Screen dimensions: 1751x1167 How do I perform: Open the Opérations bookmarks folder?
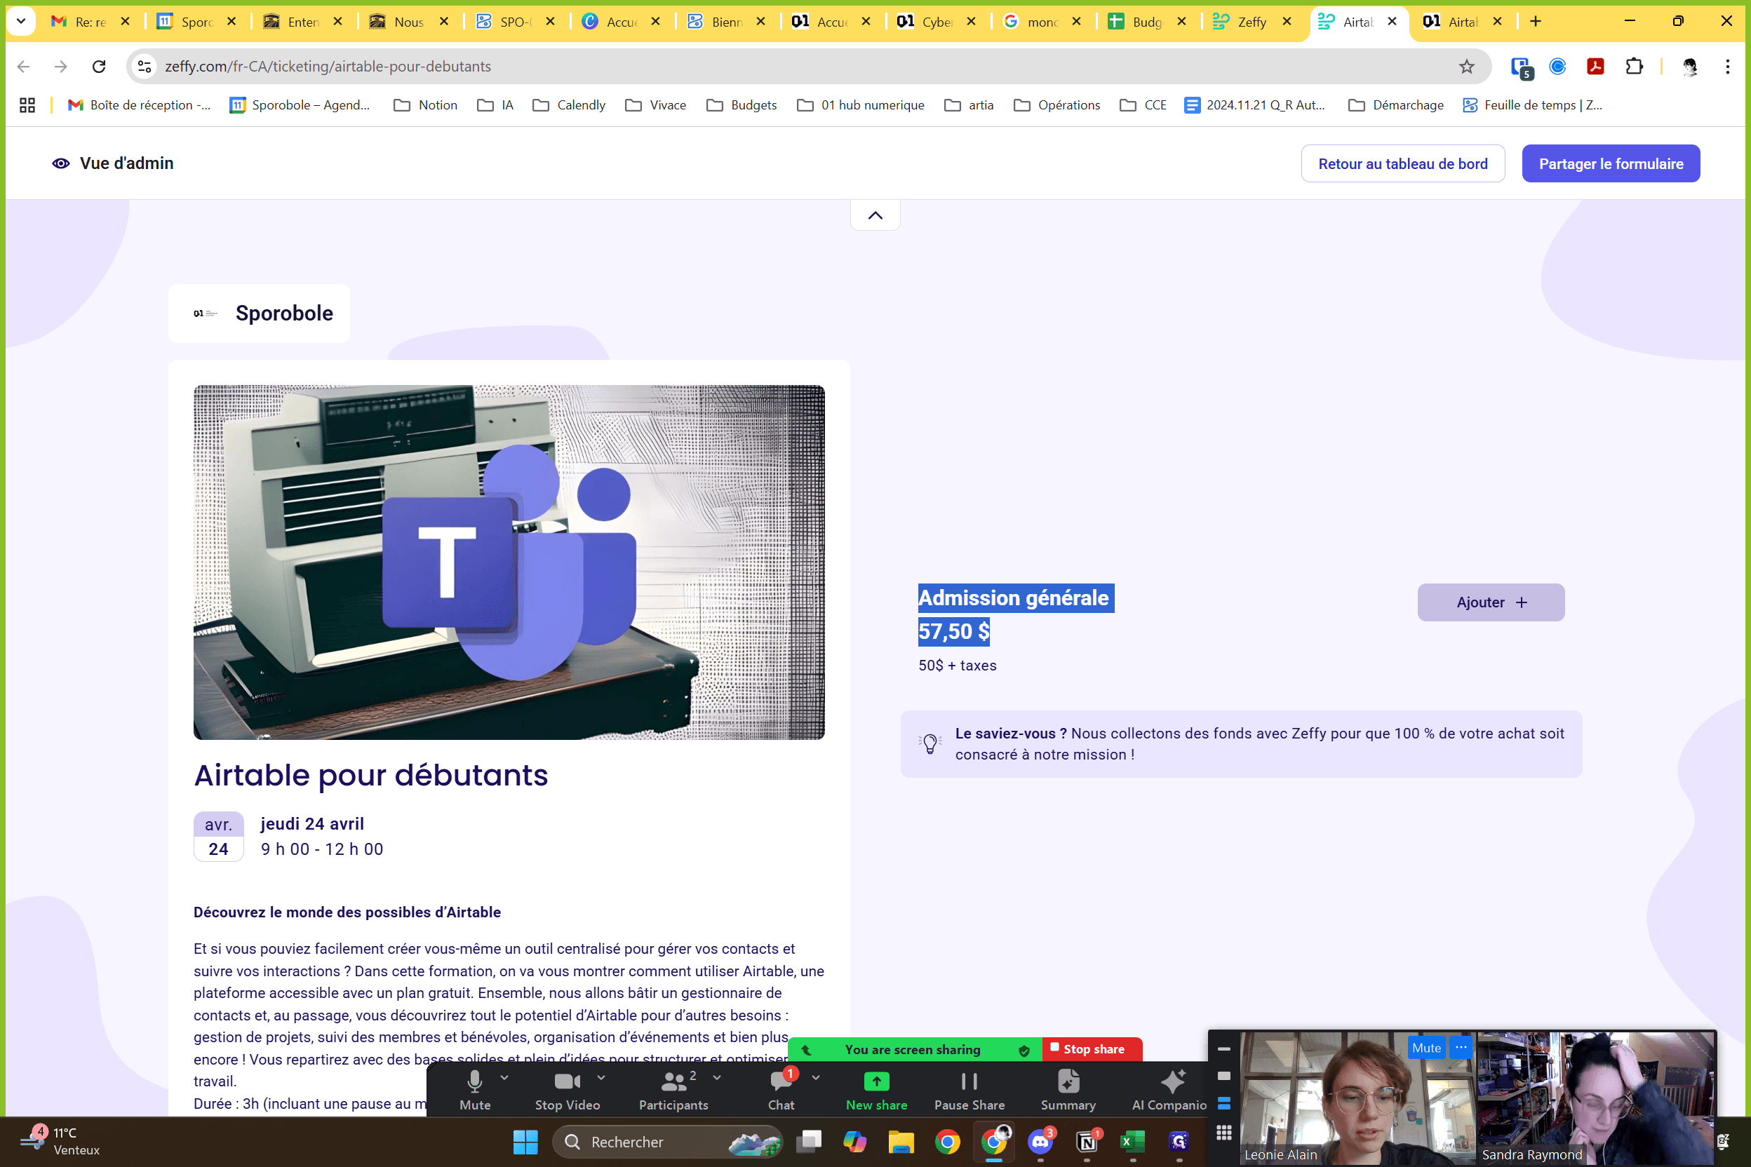click(x=1056, y=105)
